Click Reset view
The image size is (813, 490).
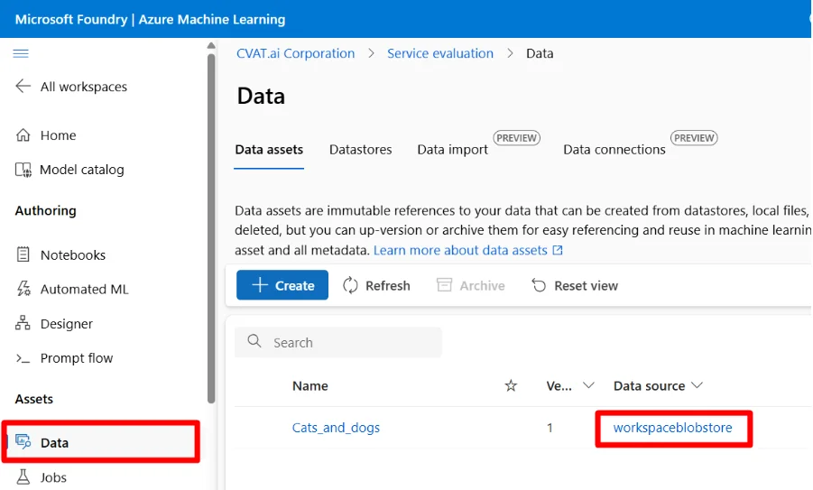tap(575, 285)
